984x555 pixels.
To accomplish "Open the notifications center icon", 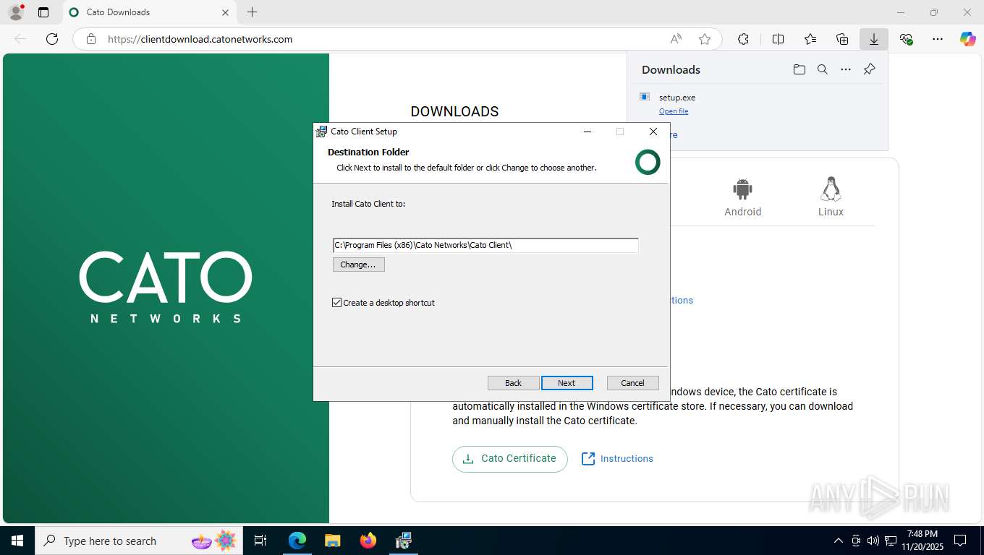I will click(960, 541).
